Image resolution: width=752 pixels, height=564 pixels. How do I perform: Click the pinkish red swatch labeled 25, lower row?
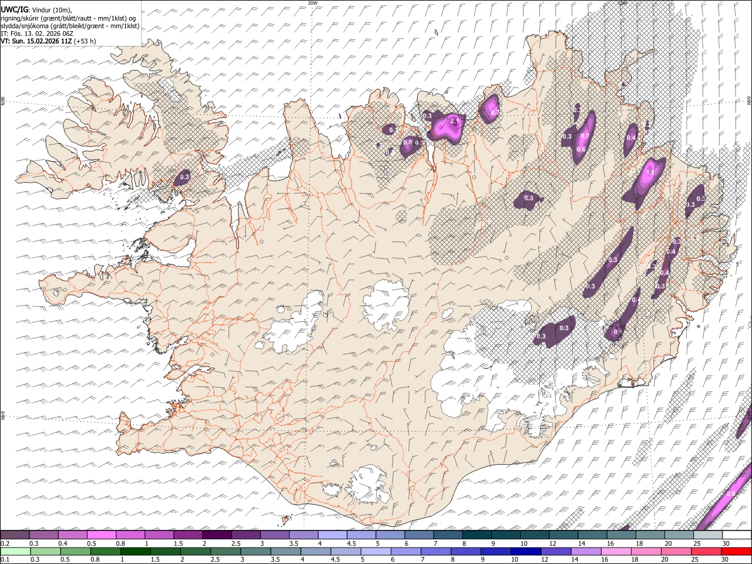706,552
